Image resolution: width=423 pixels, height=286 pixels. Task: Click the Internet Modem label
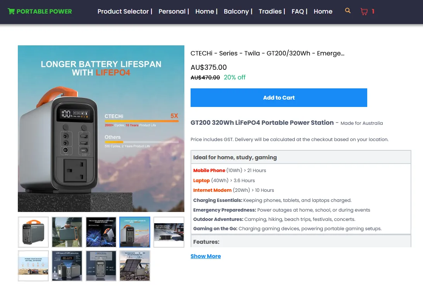212,190
